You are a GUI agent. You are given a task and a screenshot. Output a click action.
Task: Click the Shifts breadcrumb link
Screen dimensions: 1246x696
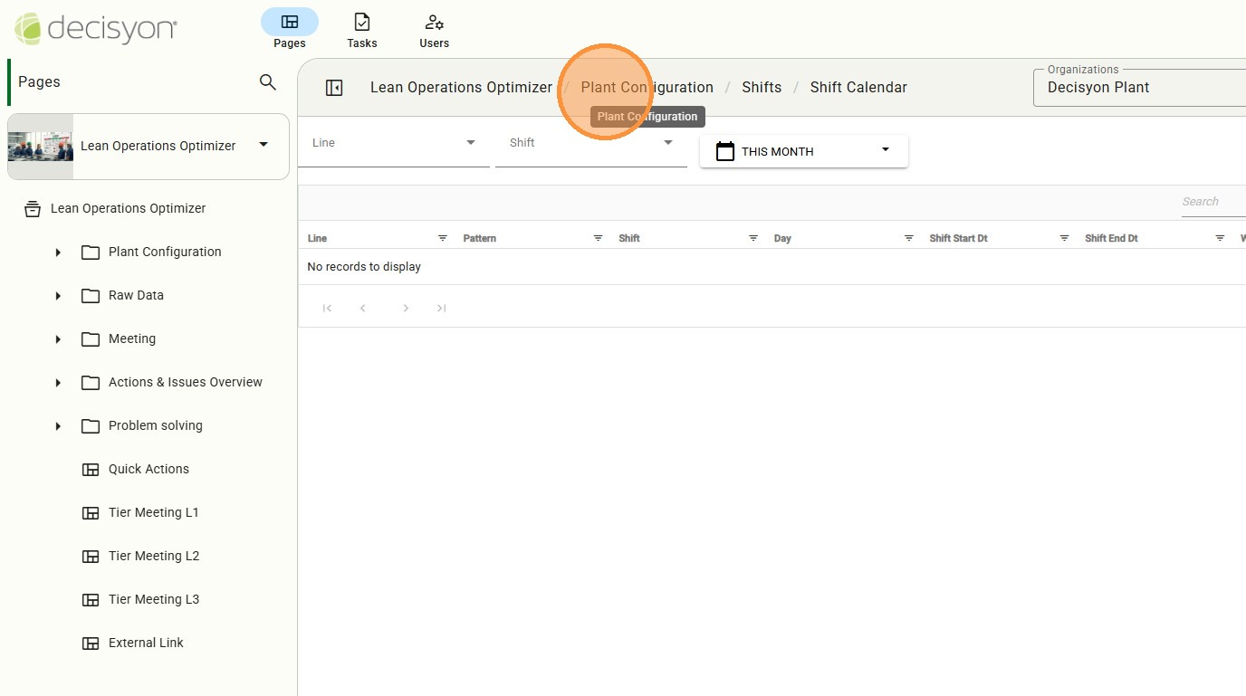pyautogui.click(x=761, y=88)
